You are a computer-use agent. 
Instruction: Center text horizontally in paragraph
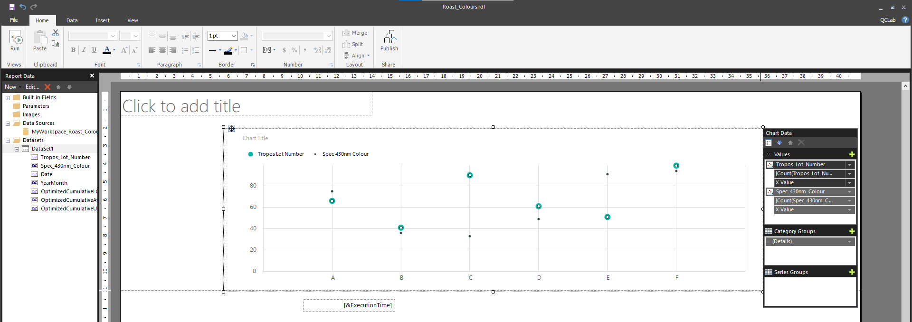click(x=162, y=50)
